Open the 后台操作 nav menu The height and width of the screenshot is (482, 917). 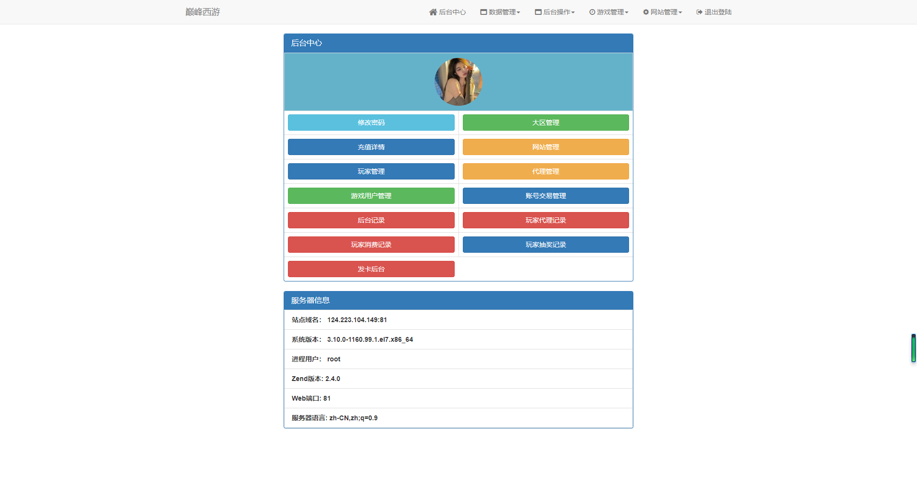click(555, 12)
